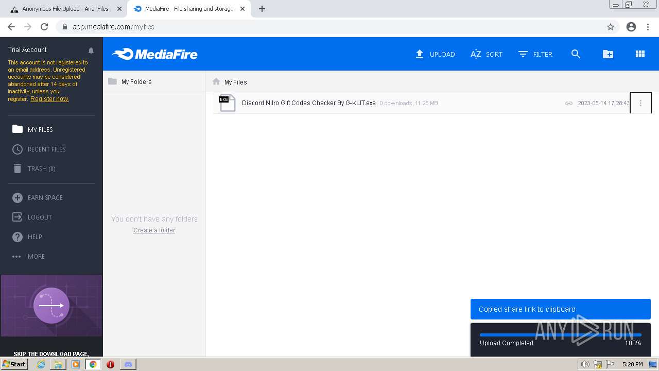Click the system tray volume icon
Image resolution: width=659 pixels, height=371 pixels.
pos(585,364)
